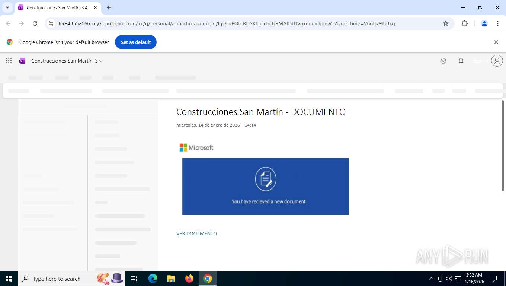Screen dimensions: 506x286
Task: Click the Type here to search box
Action: 71,279
